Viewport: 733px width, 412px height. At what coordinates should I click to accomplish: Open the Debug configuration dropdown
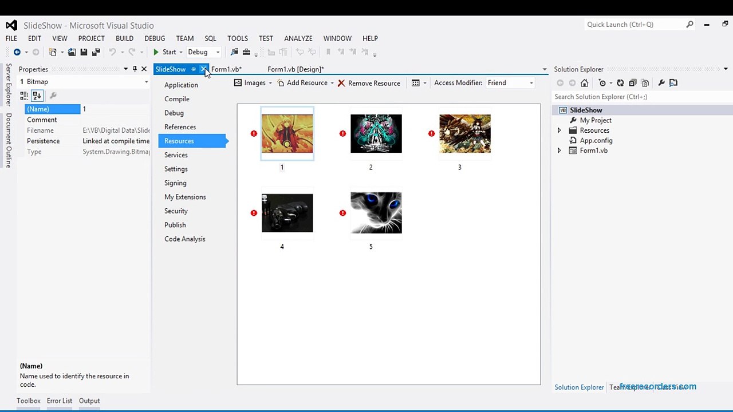click(204, 52)
